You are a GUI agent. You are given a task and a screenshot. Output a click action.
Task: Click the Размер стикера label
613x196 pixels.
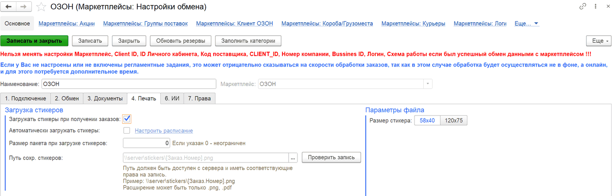coord(391,121)
